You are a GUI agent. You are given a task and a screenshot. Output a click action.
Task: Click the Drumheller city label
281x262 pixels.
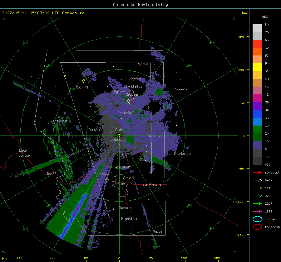(x=183, y=154)
